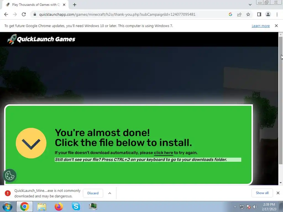This screenshot has width=283, height=212.
Task: Click the Chrome taskbar icon
Action: click(25, 206)
